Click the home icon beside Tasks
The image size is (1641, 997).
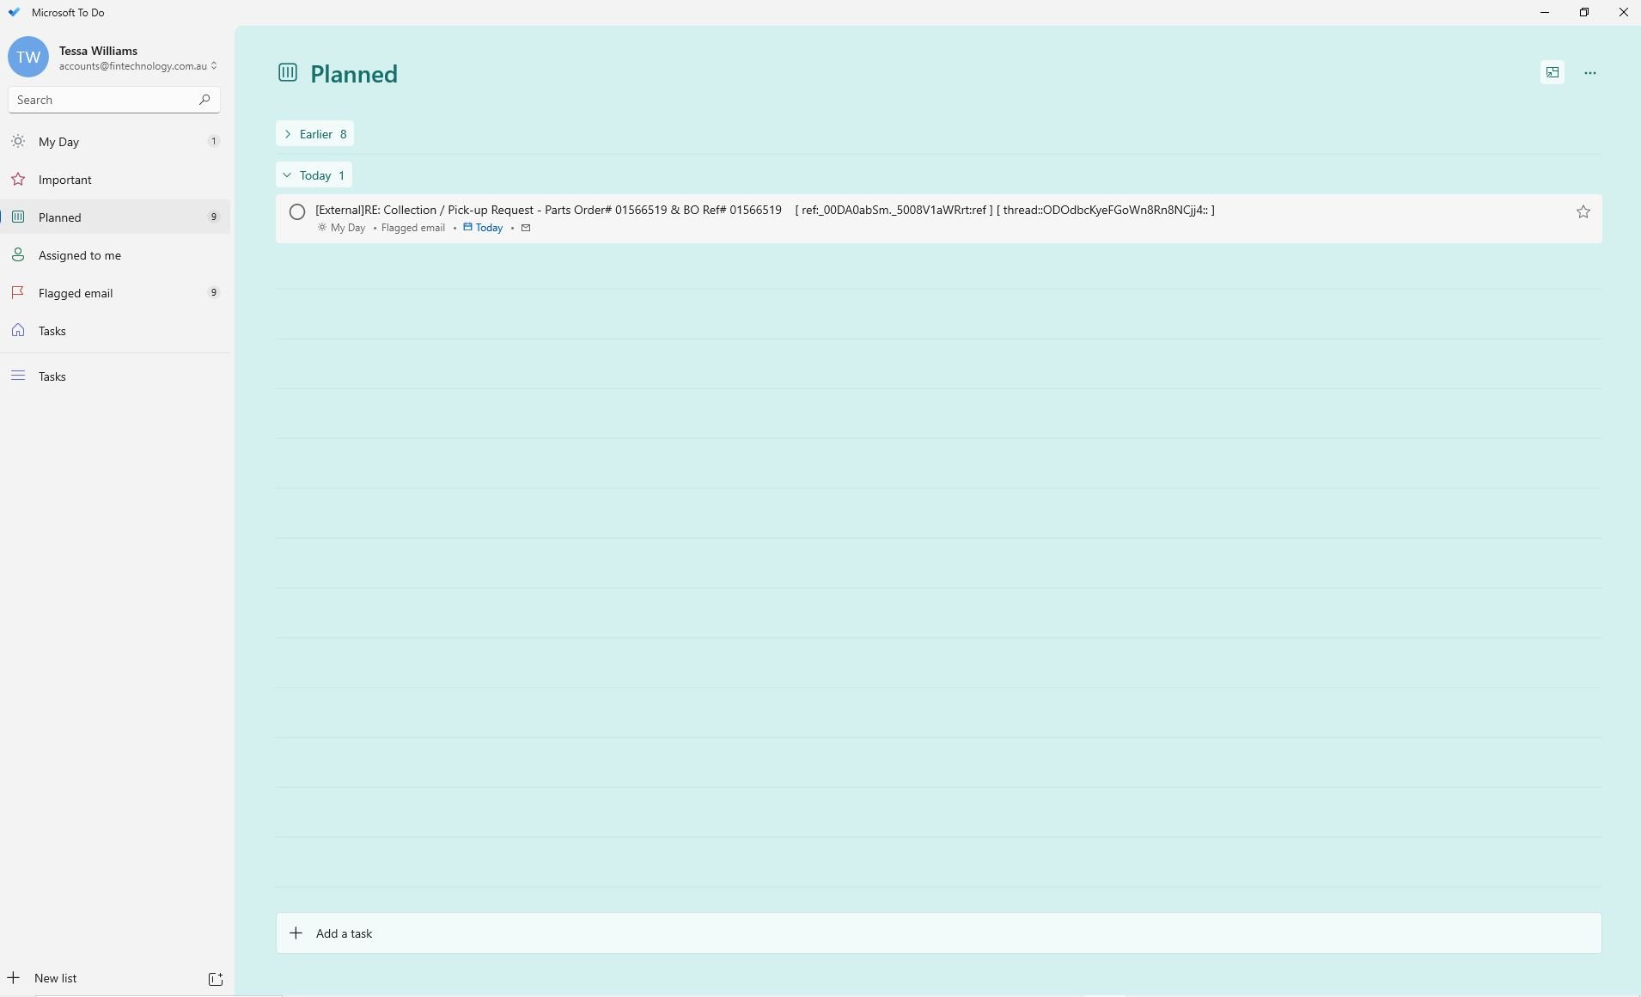pos(18,331)
